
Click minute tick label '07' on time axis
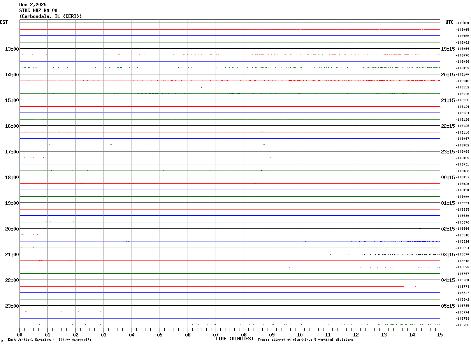(216, 334)
